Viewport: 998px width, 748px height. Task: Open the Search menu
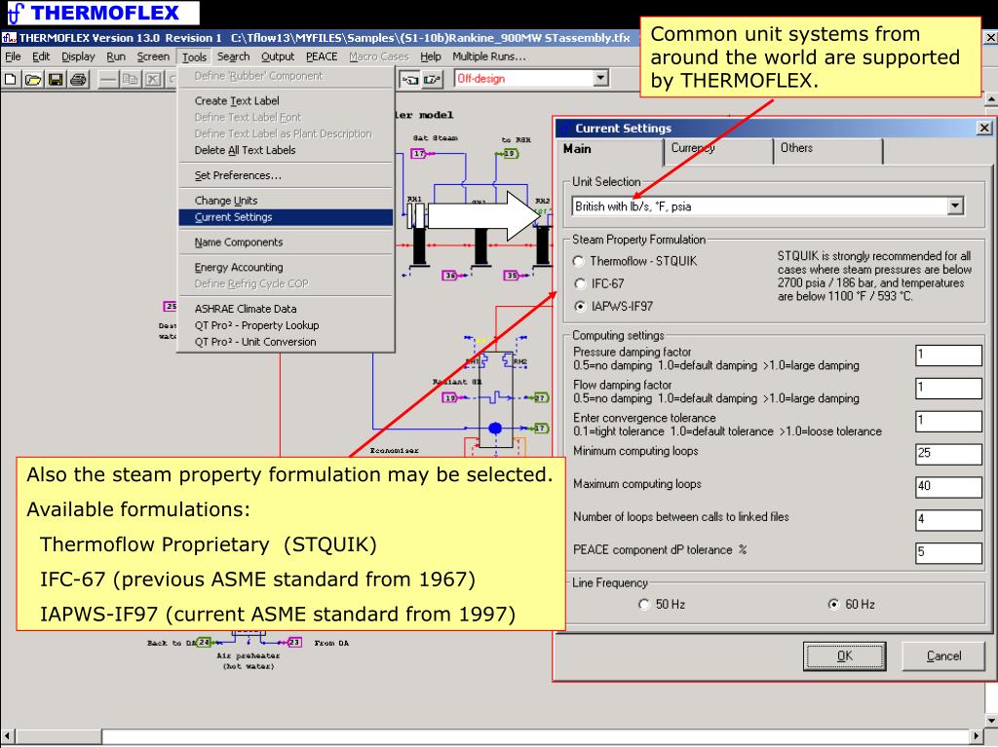click(233, 56)
